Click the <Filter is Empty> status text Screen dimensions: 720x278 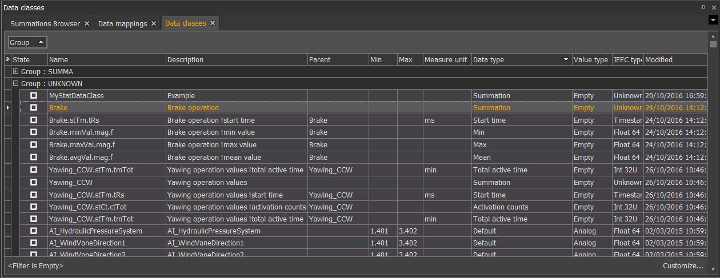coord(35,265)
